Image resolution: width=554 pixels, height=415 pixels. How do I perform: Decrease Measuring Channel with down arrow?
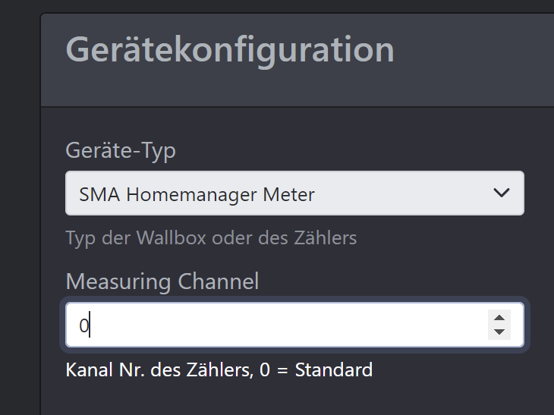click(x=499, y=332)
